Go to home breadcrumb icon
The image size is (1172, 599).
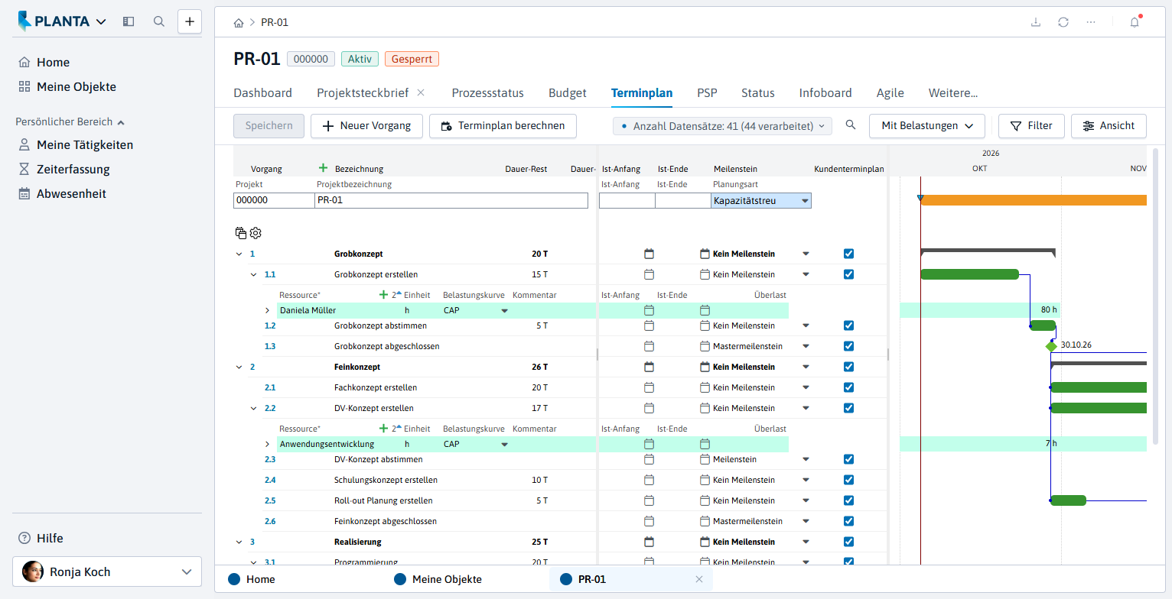tap(239, 22)
